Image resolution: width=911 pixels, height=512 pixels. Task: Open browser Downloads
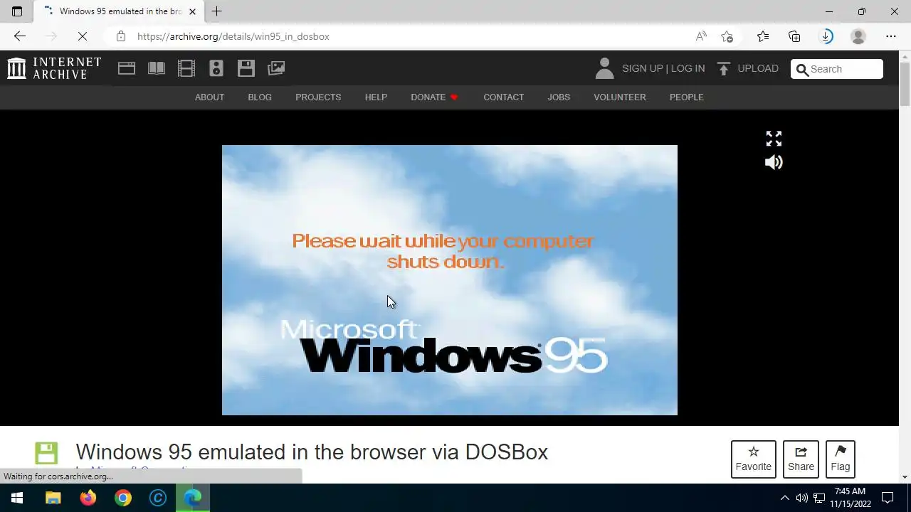(x=826, y=36)
